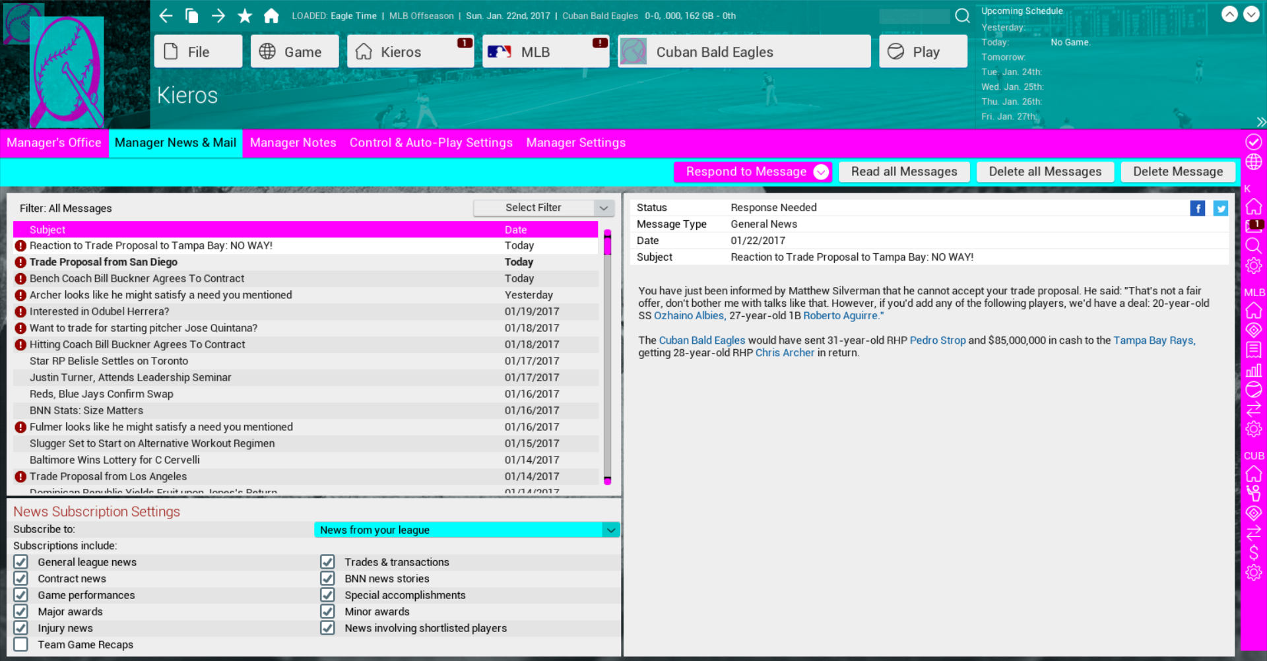Toggle Game performances checkbox
The width and height of the screenshot is (1267, 661).
[x=21, y=594]
